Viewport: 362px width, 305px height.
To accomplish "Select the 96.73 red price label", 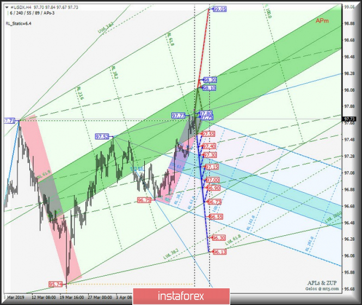I will [214, 202].
